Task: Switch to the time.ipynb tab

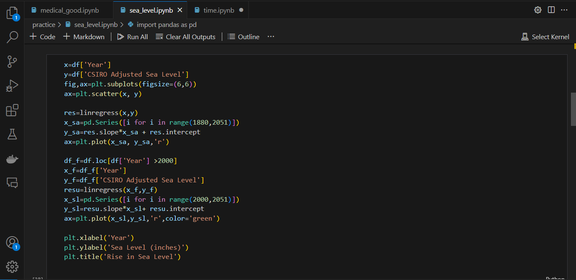Action: pyautogui.click(x=219, y=10)
